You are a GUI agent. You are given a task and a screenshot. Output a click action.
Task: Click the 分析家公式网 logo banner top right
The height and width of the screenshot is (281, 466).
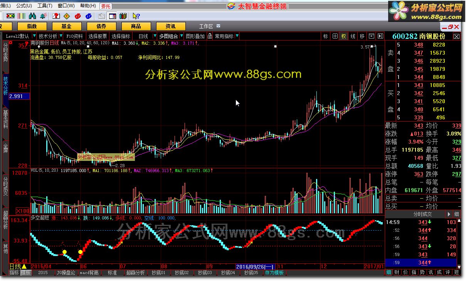coord(426,10)
